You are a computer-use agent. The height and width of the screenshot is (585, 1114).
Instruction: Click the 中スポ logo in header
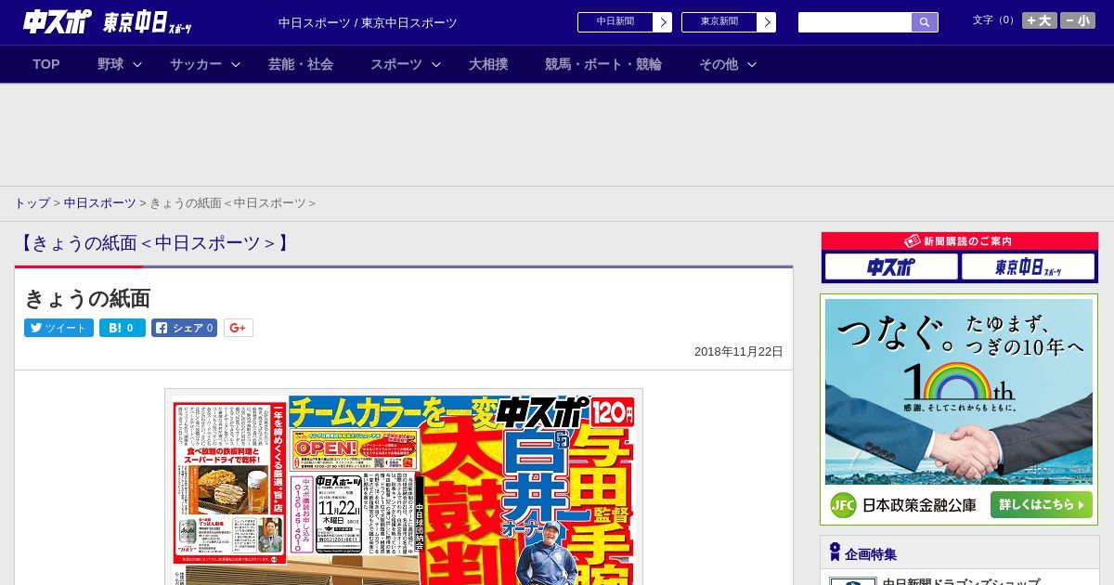pos(57,22)
